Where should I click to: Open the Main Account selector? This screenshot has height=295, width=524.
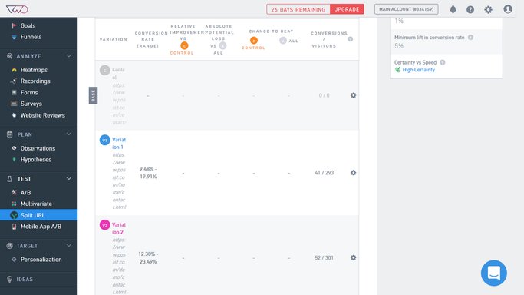point(407,9)
